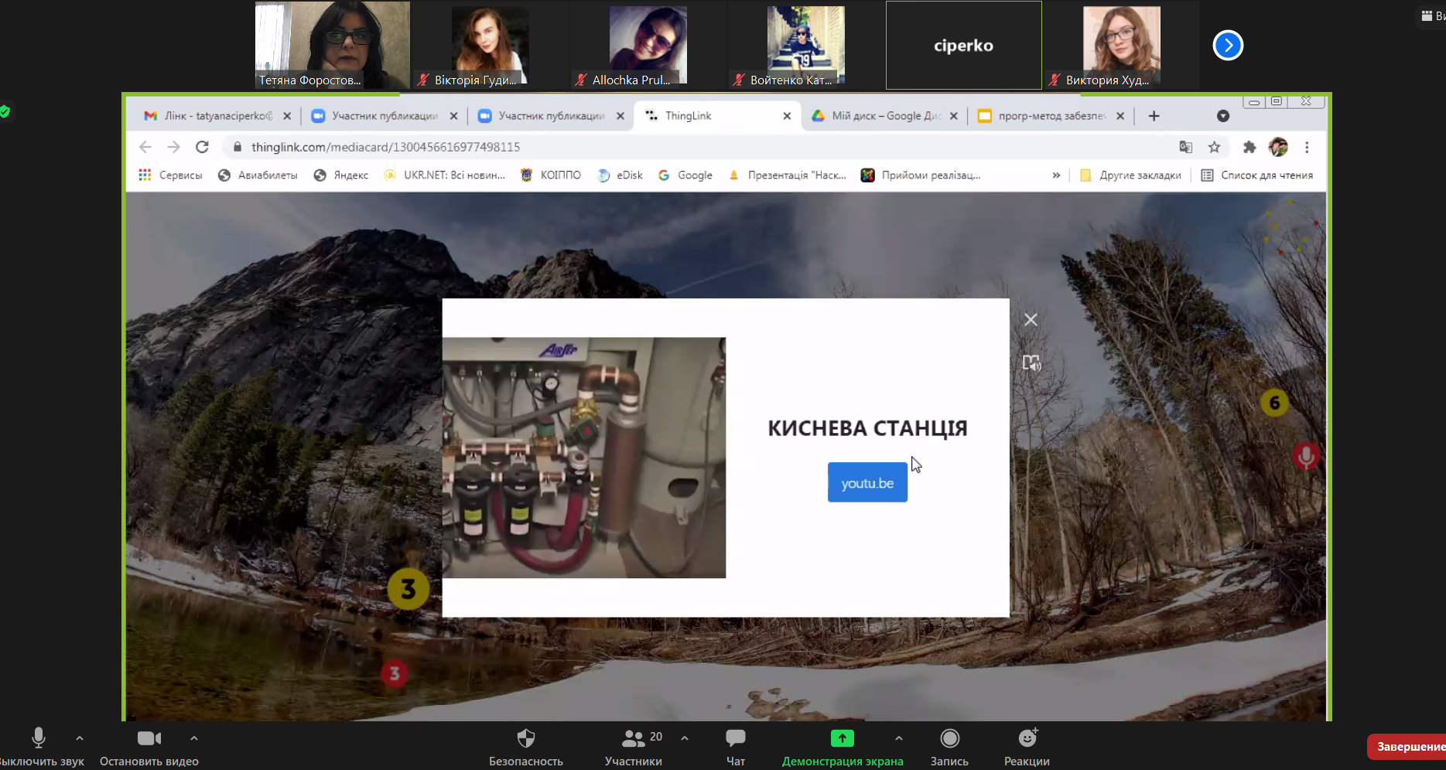Switch to the Gmail tab
This screenshot has height=770, width=1446.
(209, 116)
